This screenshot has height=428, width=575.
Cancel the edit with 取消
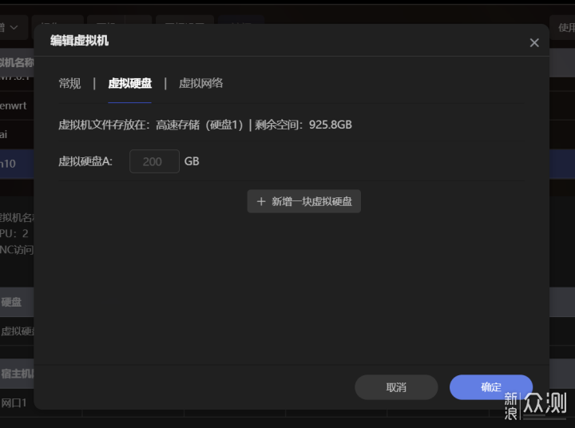(x=396, y=387)
